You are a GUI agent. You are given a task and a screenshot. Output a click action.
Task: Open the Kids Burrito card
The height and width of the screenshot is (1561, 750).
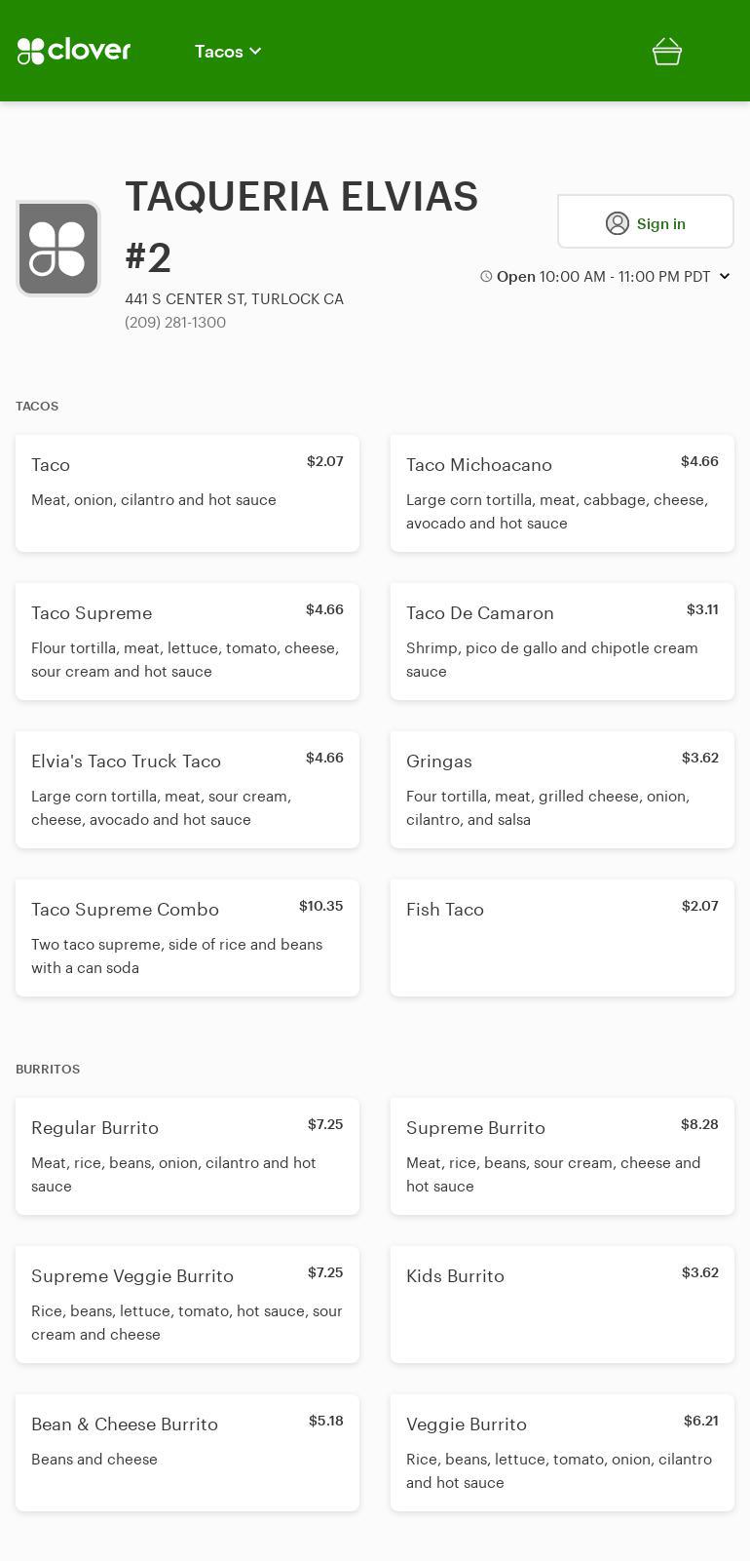coord(562,1305)
